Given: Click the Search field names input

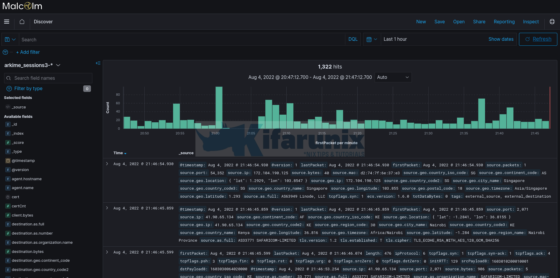Looking at the screenshot, I should 48,78.
